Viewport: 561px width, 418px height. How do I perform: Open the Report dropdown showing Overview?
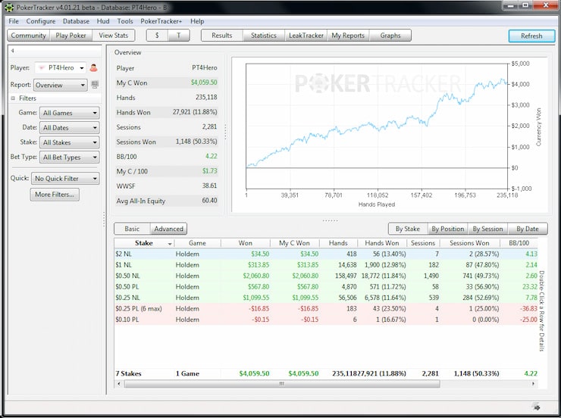click(61, 85)
